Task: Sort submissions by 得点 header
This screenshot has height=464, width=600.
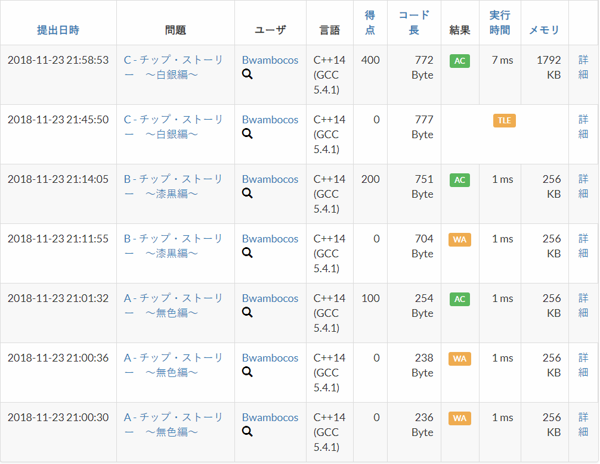Action: (x=370, y=23)
